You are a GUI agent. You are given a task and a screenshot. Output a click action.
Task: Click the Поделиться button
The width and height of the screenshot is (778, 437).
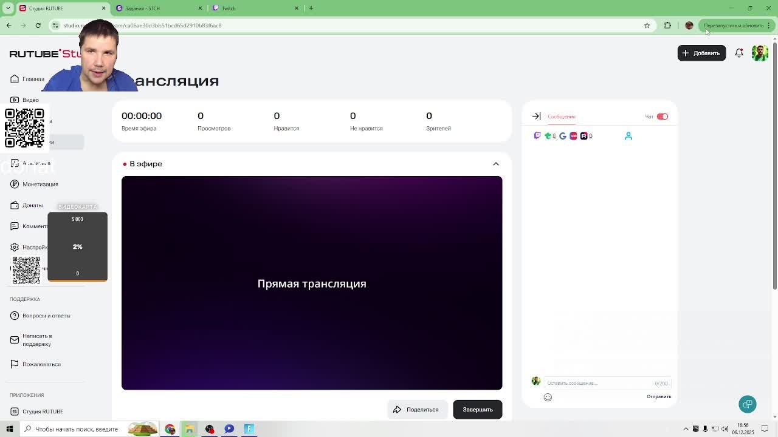click(x=417, y=410)
